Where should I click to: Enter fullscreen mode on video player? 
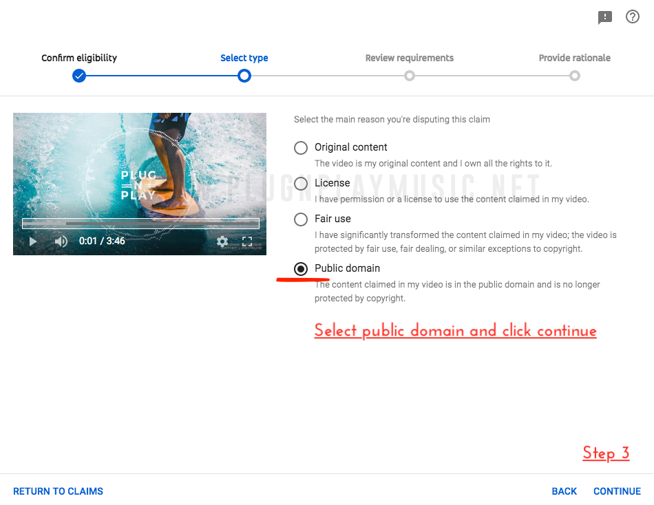pos(247,241)
